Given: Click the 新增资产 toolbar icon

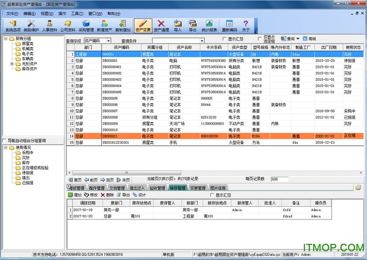Looking at the screenshot, I should (104, 25).
